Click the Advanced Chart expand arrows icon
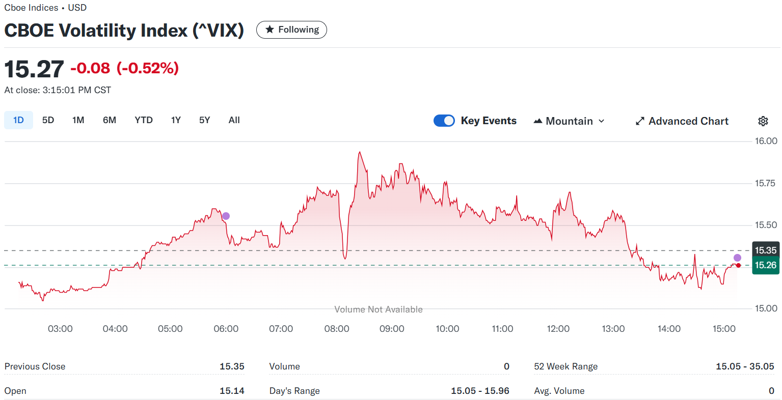This screenshot has width=782, height=400. pos(640,121)
